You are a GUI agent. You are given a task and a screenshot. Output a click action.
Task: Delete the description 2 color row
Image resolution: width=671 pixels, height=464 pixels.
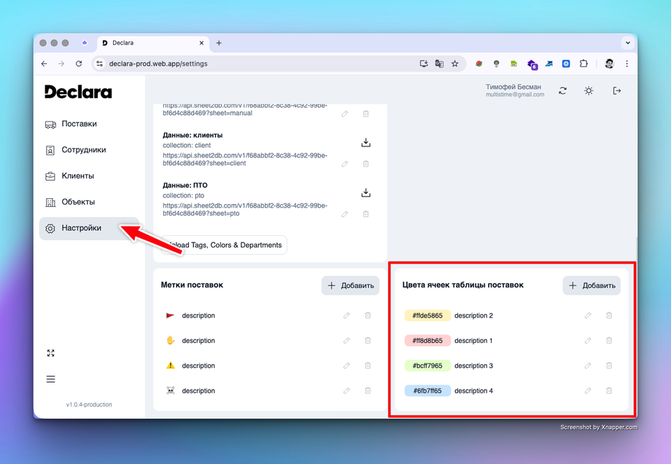(x=609, y=315)
